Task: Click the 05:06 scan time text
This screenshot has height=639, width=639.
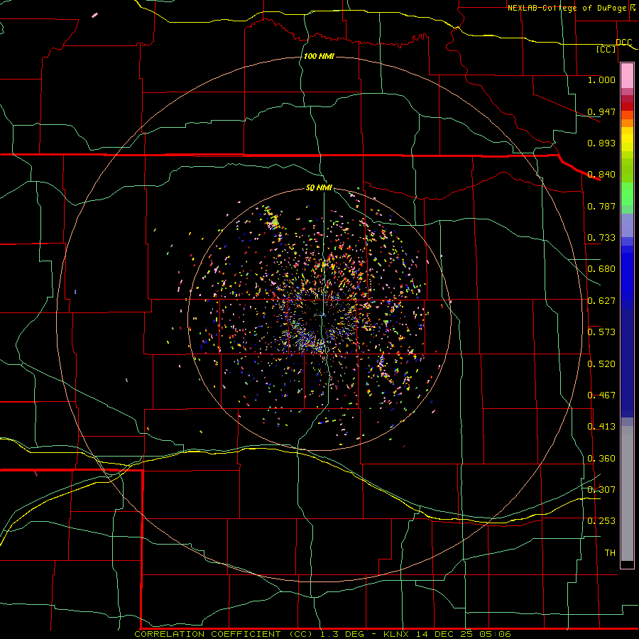Action: click(496, 634)
